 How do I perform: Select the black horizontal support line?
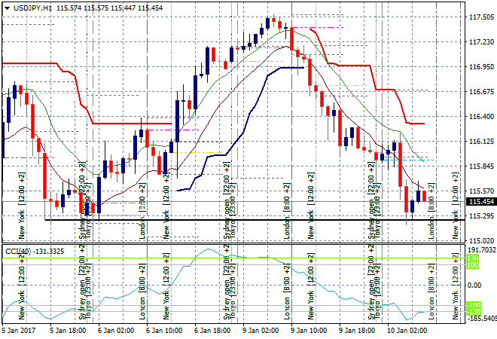[x=226, y=220]
